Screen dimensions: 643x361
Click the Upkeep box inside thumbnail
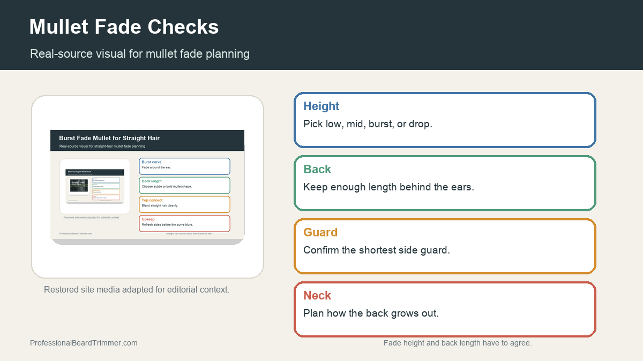click(x=184, y=223)
